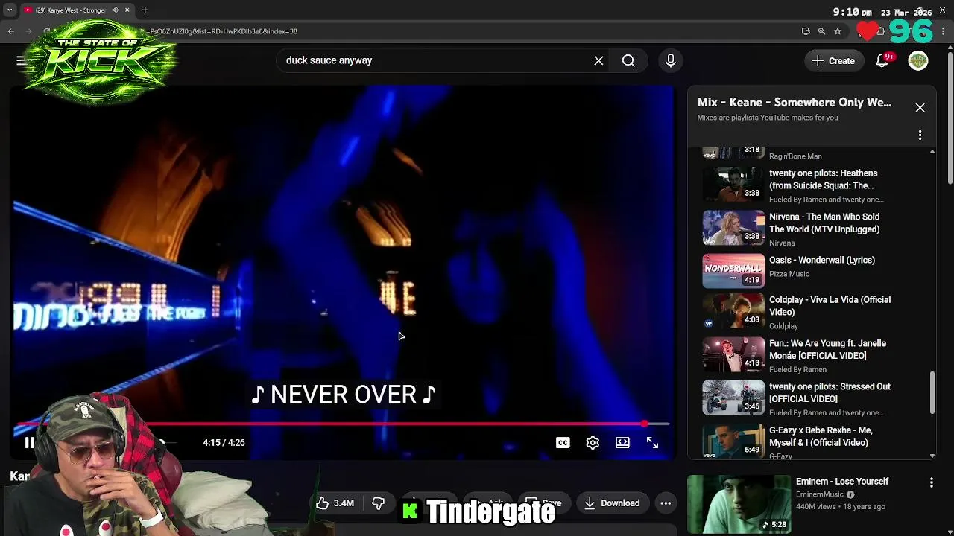Toggle closed captions on the player
The height and width of the screenshot is (536, 954).
pos(563,443)
